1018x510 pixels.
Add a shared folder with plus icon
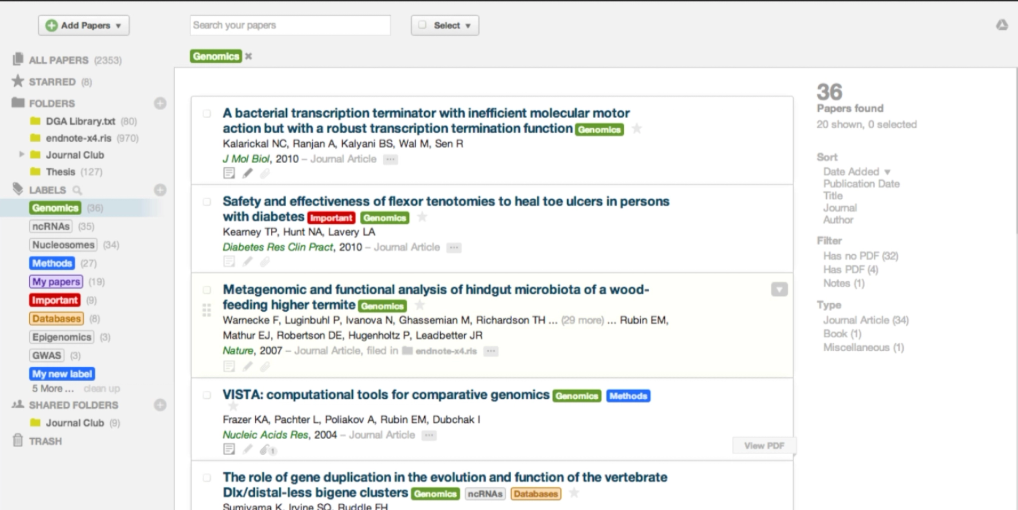click(160, 405)
